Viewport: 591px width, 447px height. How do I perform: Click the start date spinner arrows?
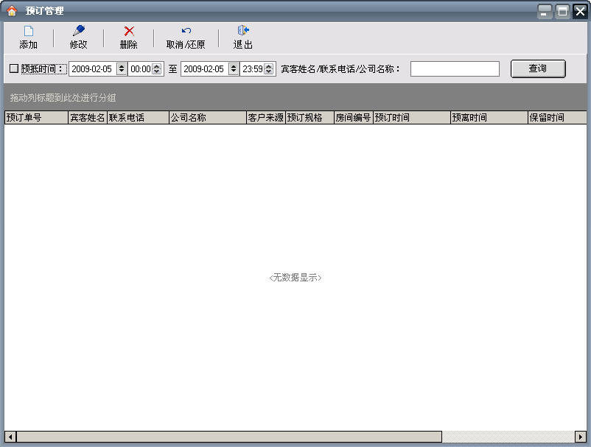[122, 69]
